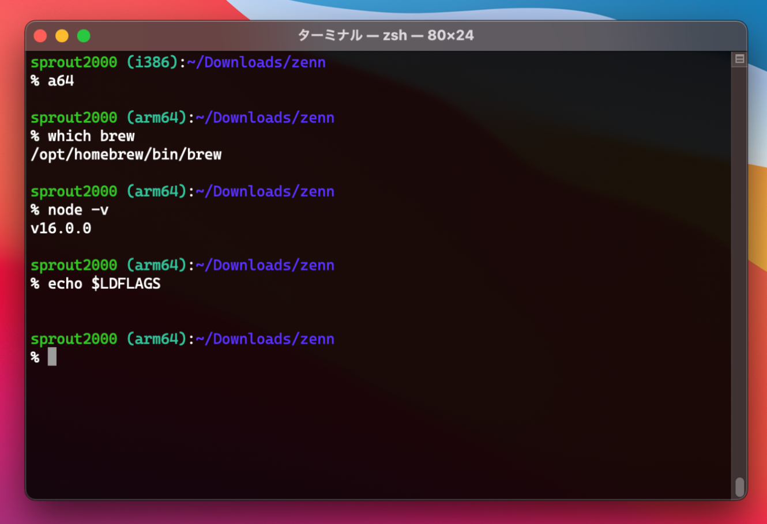Maximize the terminal with the green button
Viewport: 767px width, 524px height.
pos(84,36)
